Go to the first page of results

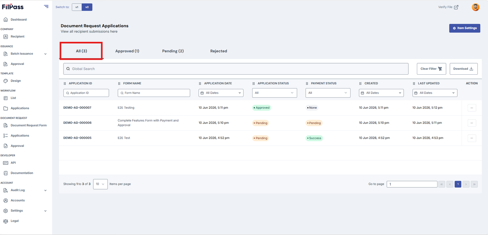442,184
